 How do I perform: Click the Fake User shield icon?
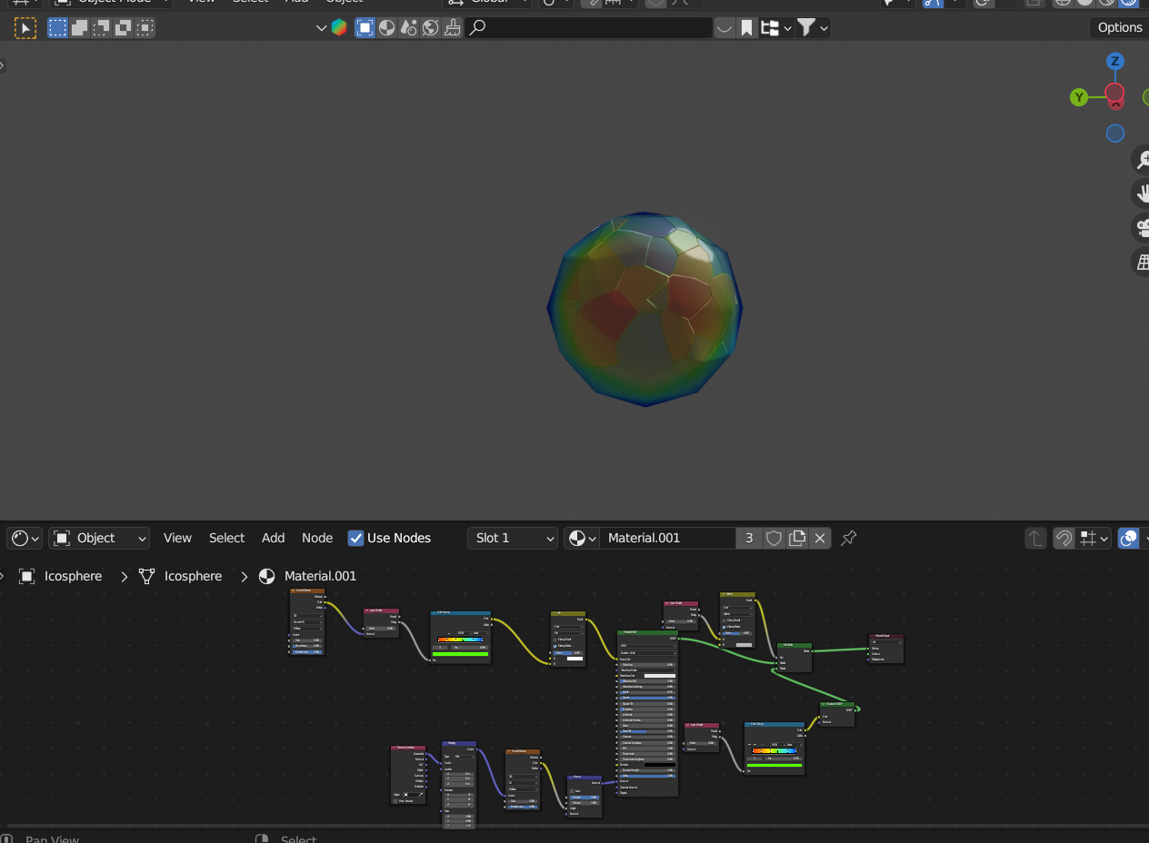[x=774, y=538]
